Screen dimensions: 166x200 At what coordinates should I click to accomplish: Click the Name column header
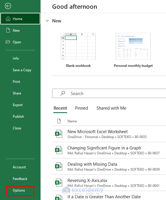point(72,121)
